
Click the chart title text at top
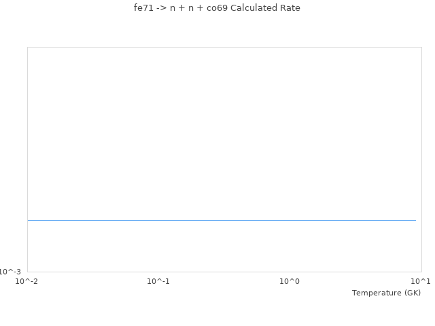[217, 8]
